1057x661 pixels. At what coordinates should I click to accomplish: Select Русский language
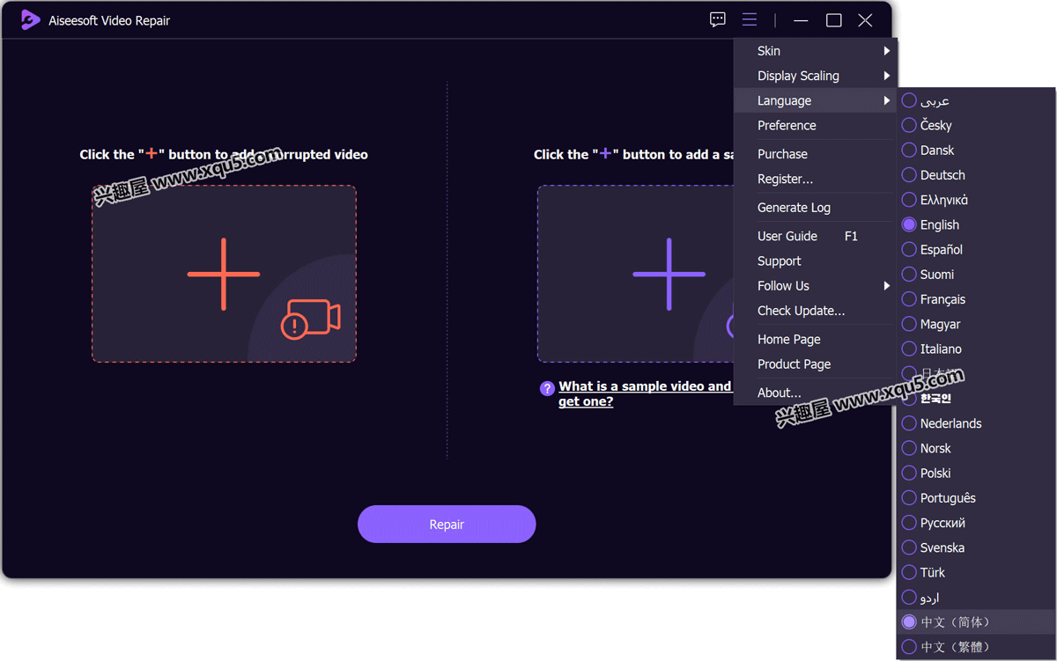[x=976, y=523]
